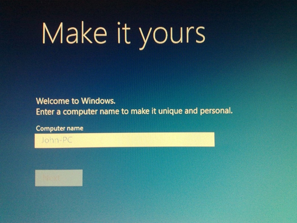This screenshot has height=223, width=297.
Task: Click the word 'it' in the heading
Action: coord(122,33)
